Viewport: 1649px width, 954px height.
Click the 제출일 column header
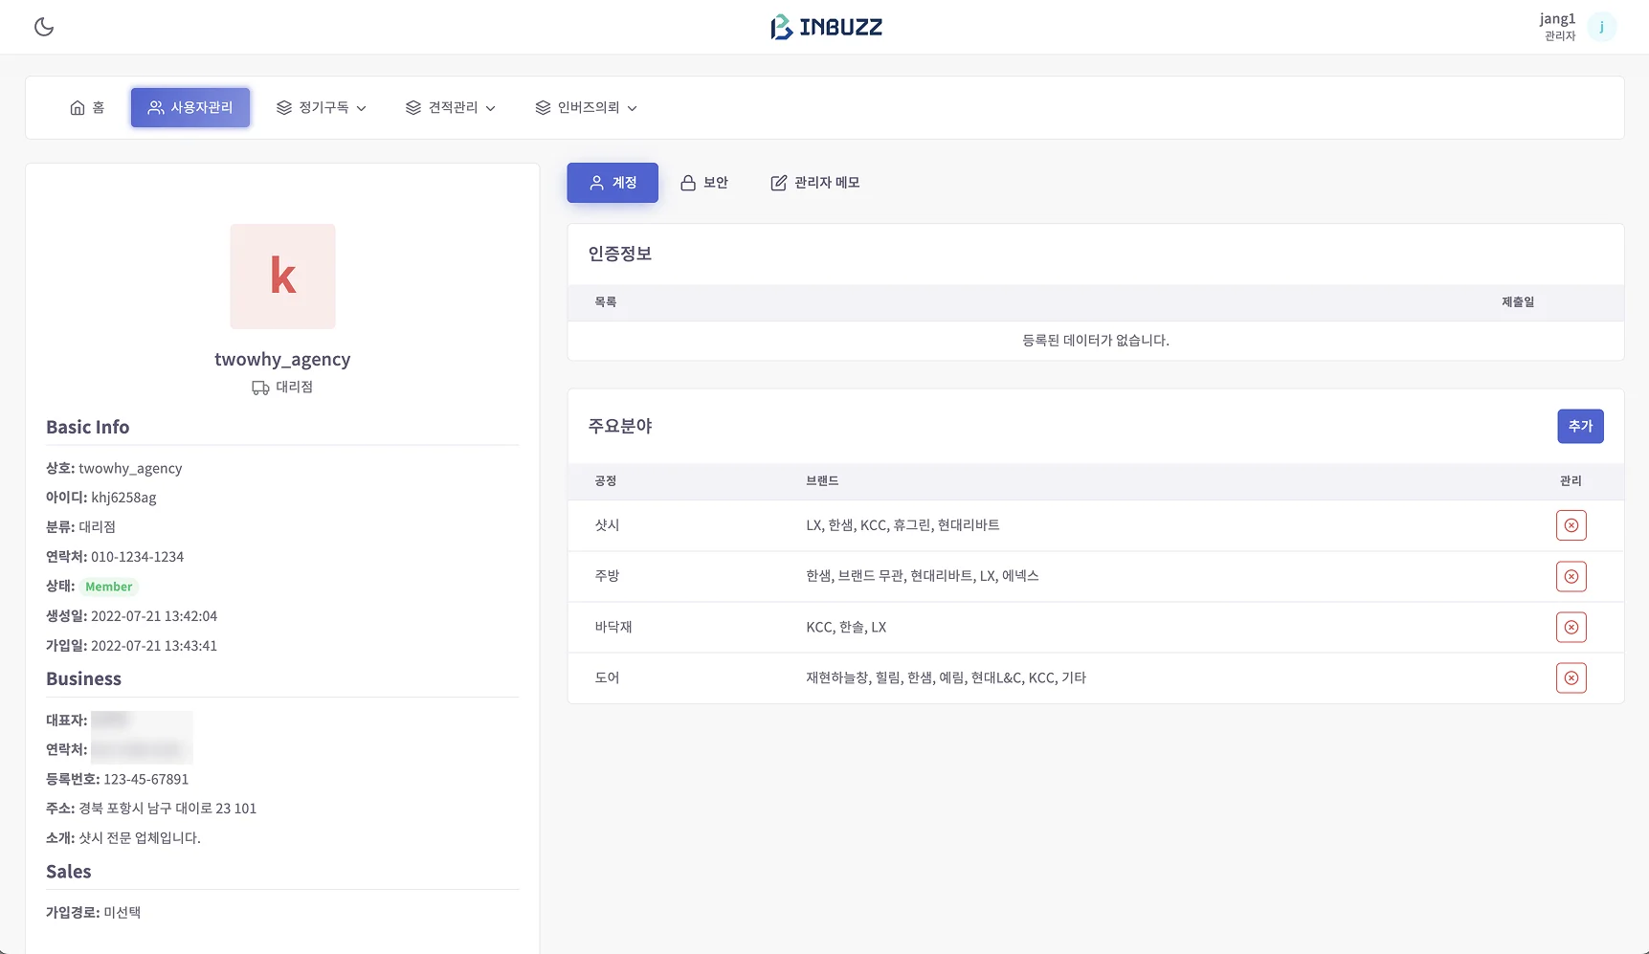[x=1518, y=302]
